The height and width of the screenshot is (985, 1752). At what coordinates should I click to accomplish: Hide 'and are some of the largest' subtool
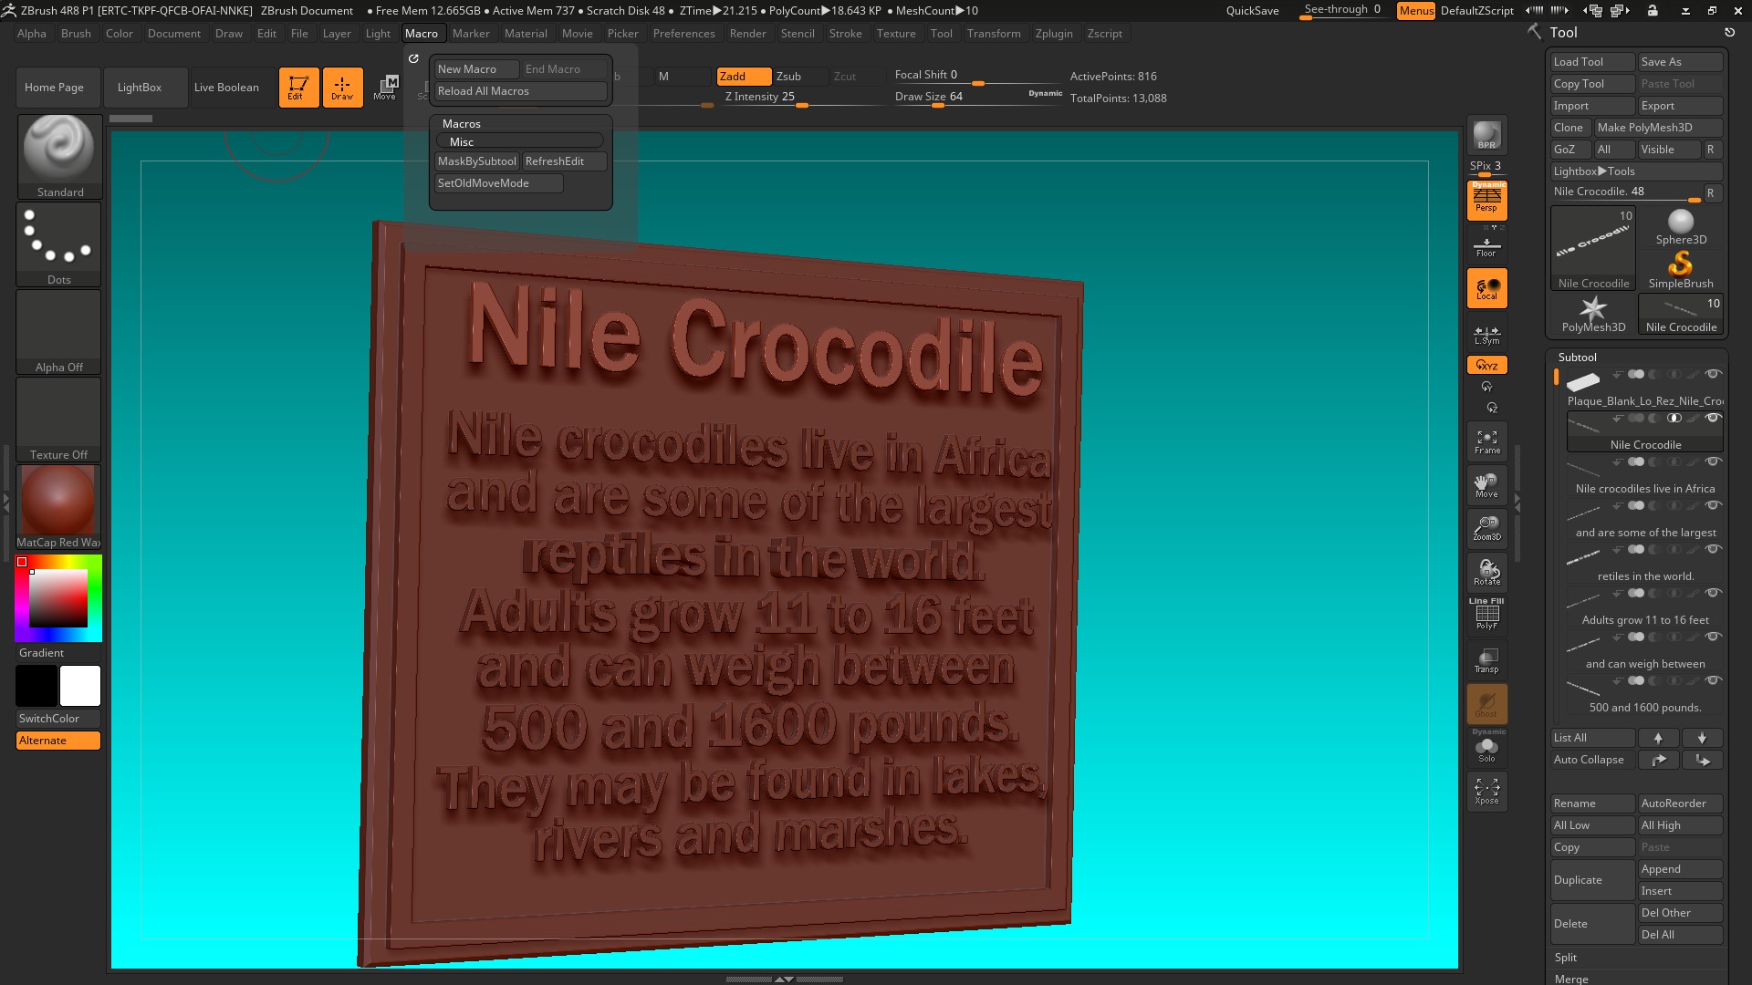point(1714,505)
